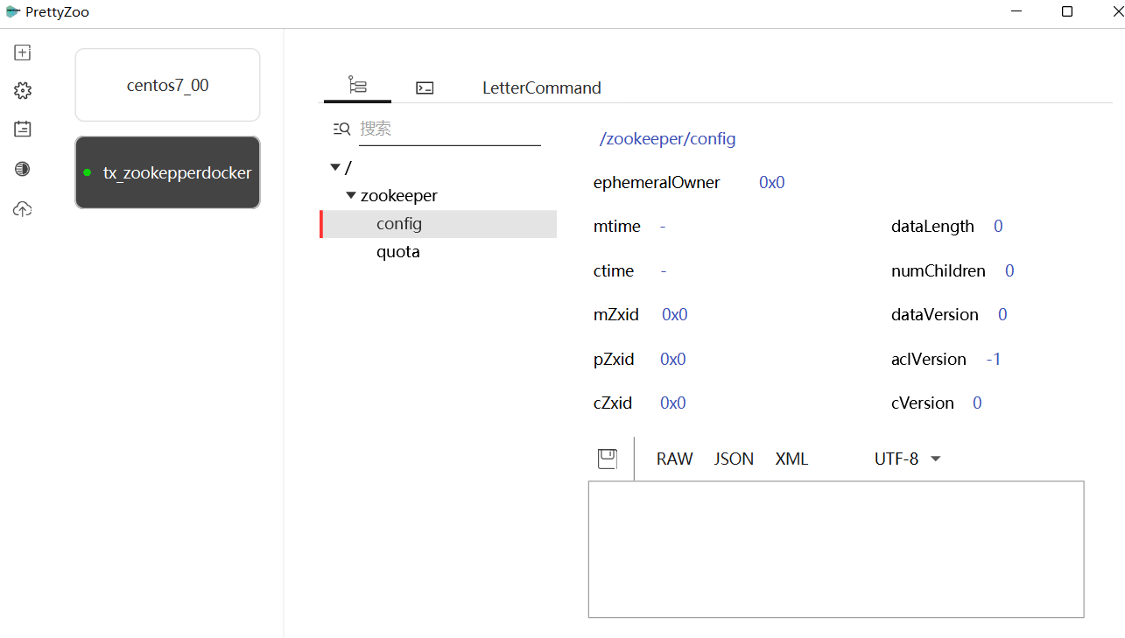
Task: Click the mtime label
Action: coord(617,227)
